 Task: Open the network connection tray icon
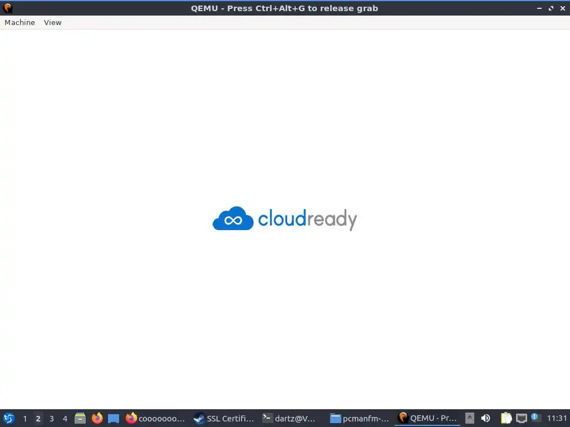(x=521, y=419)
